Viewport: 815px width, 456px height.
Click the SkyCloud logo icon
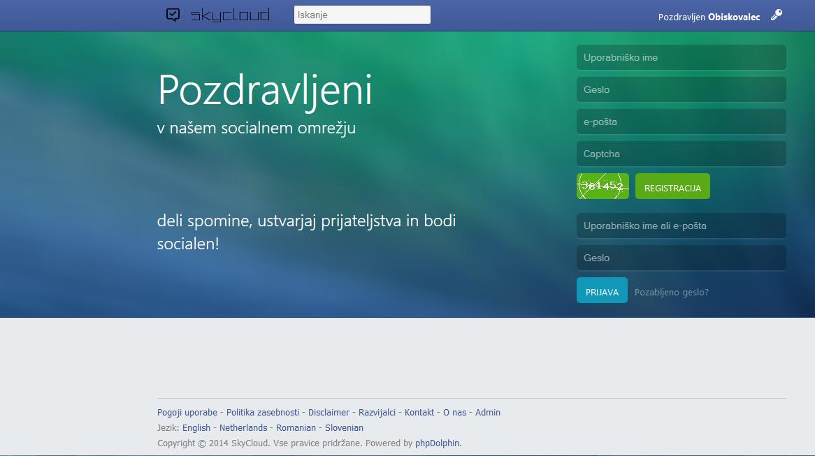point(173,15)
